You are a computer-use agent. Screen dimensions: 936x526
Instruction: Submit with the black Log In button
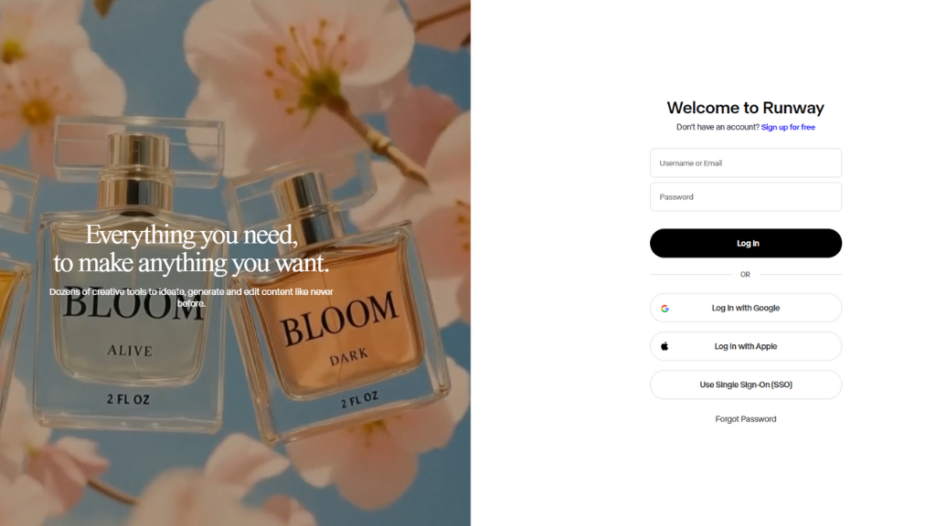(x=746, y=243)
